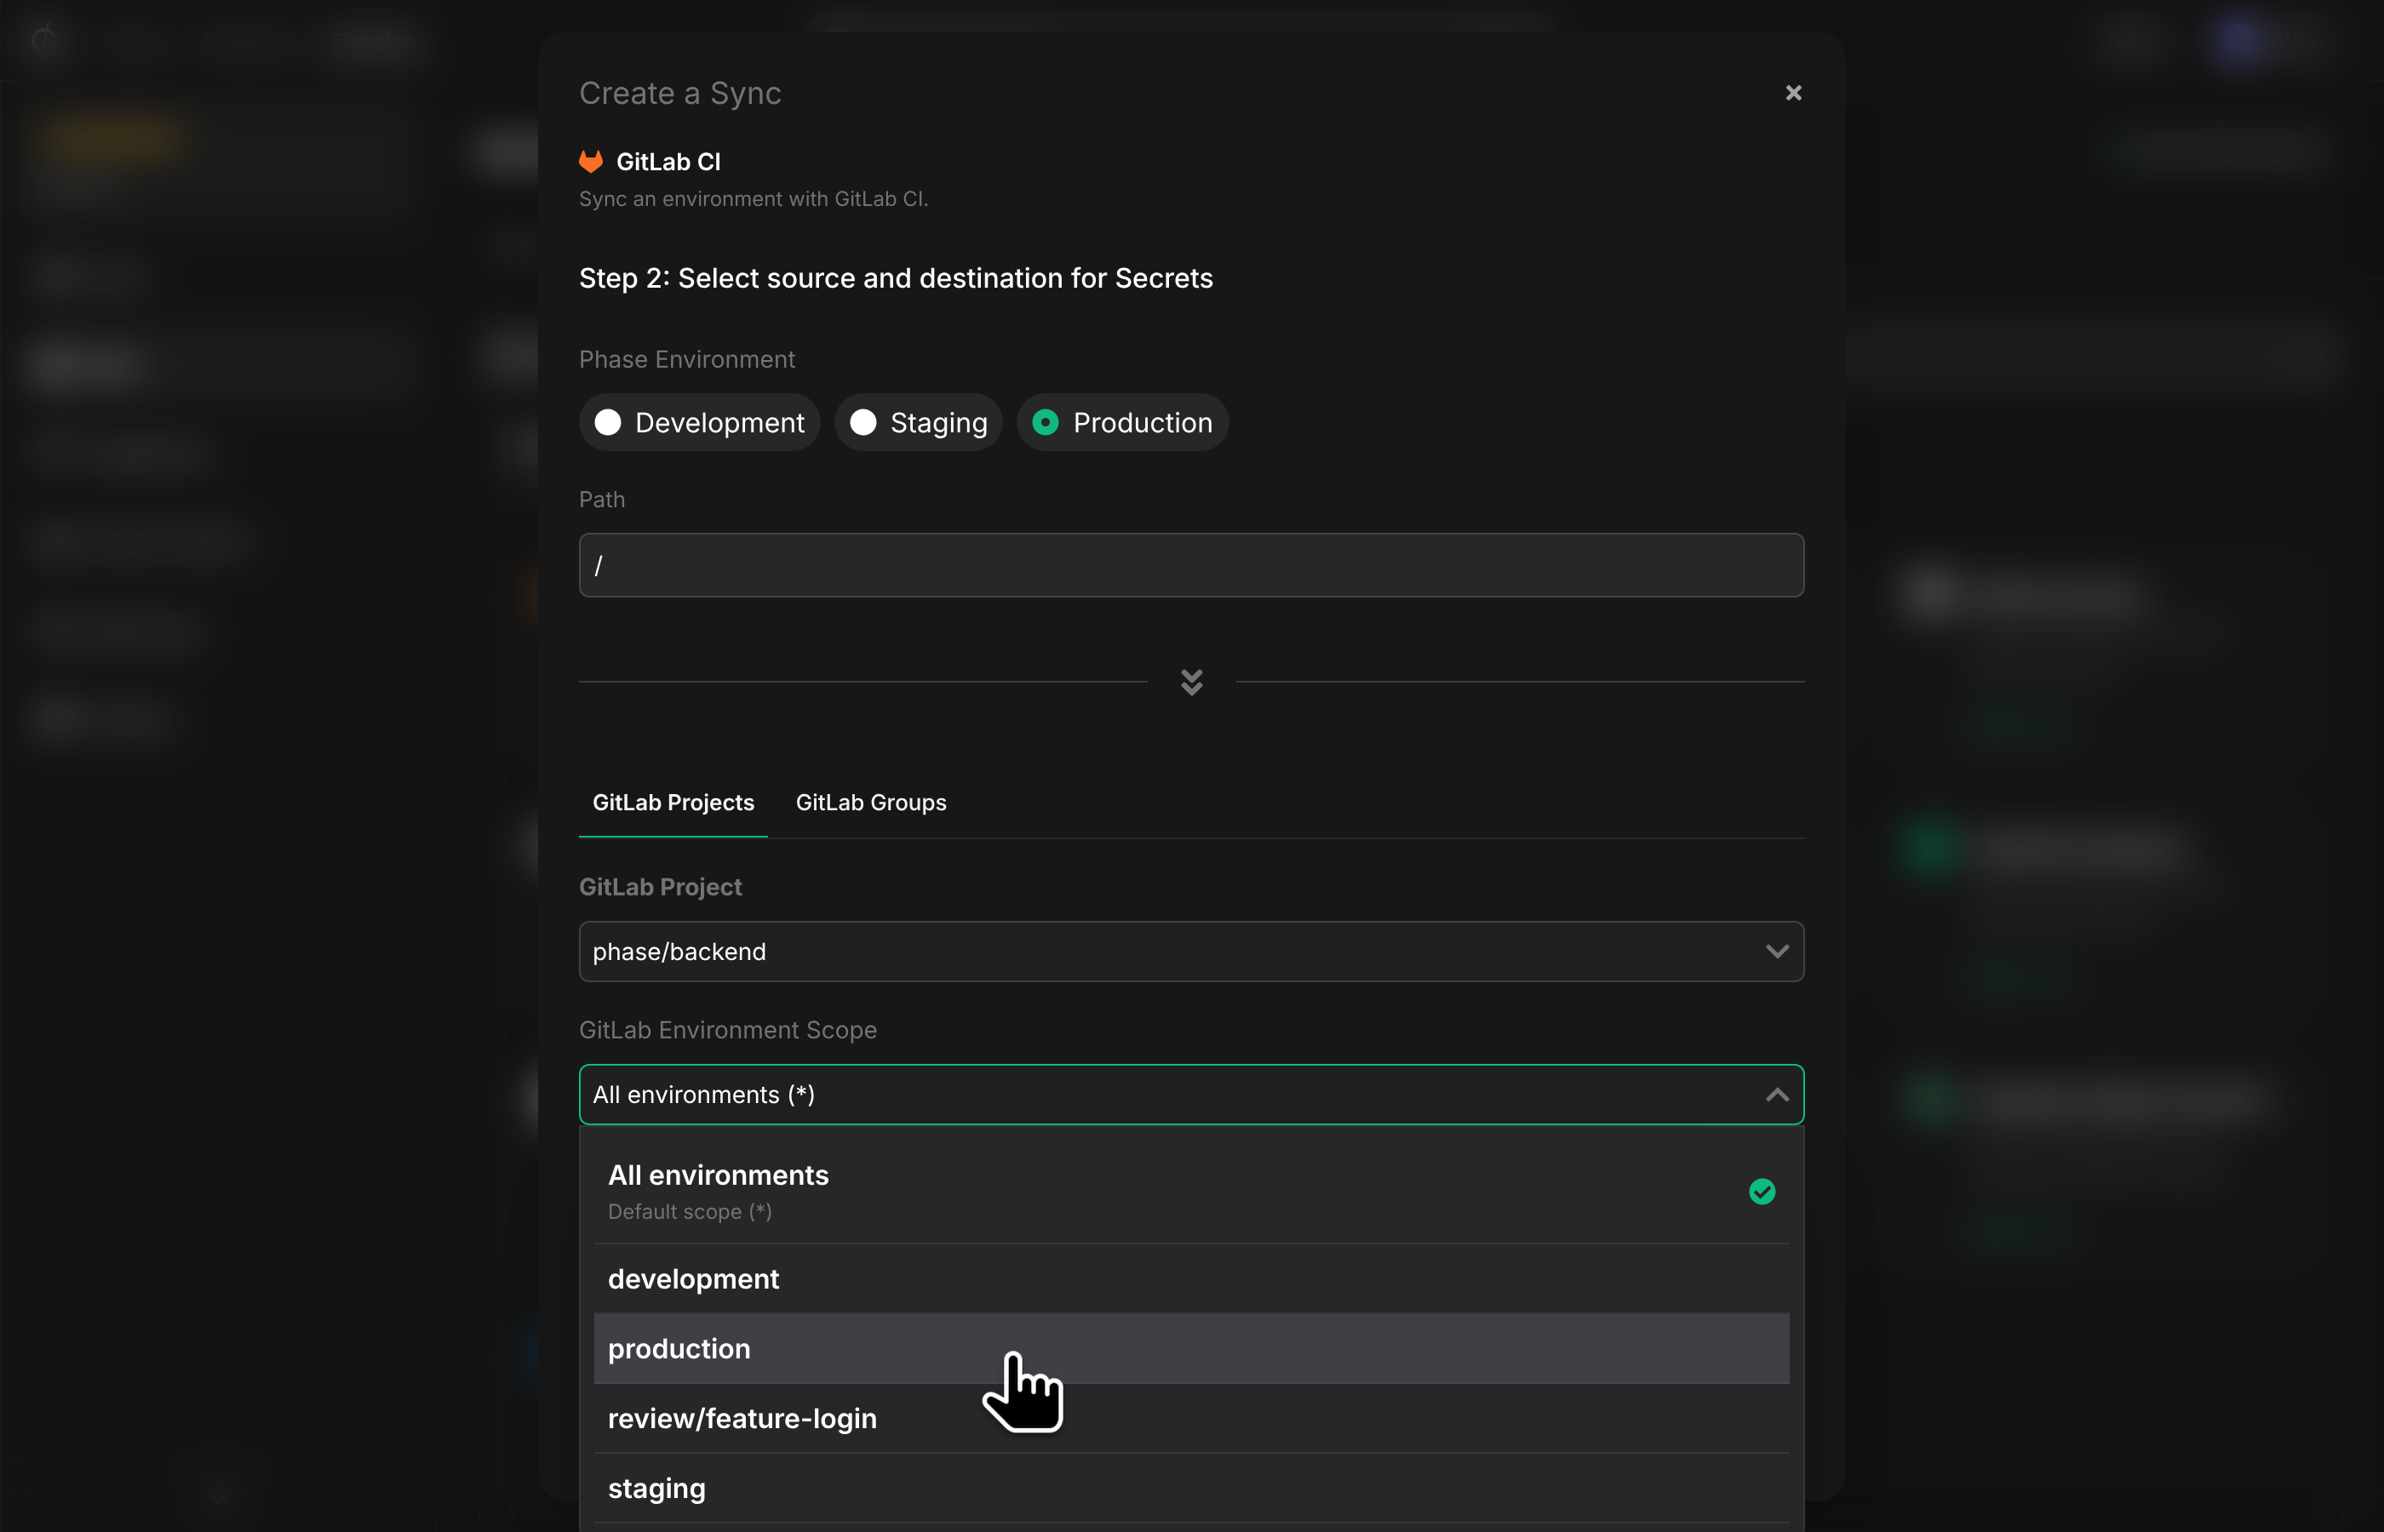
Task: Collapse the GitLab Environment Scope dropdown
Action: [1191, 1095]
